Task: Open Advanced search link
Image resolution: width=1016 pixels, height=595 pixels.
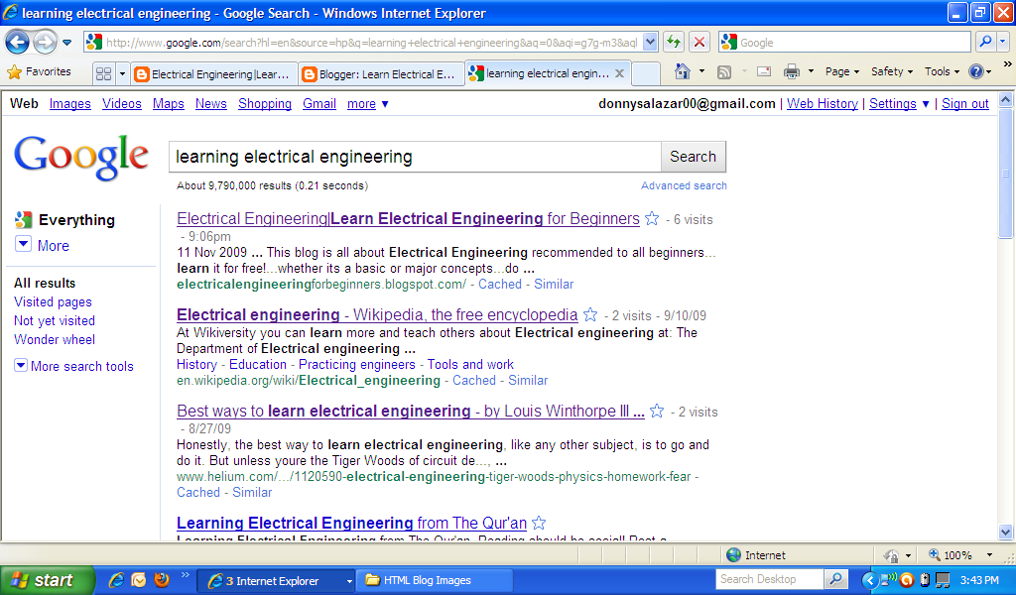Action: point(684,185)
